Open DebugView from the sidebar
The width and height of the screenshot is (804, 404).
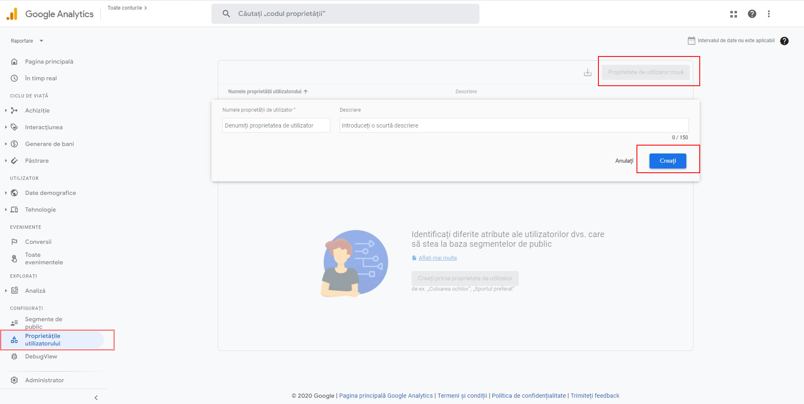tap(41, 356)
